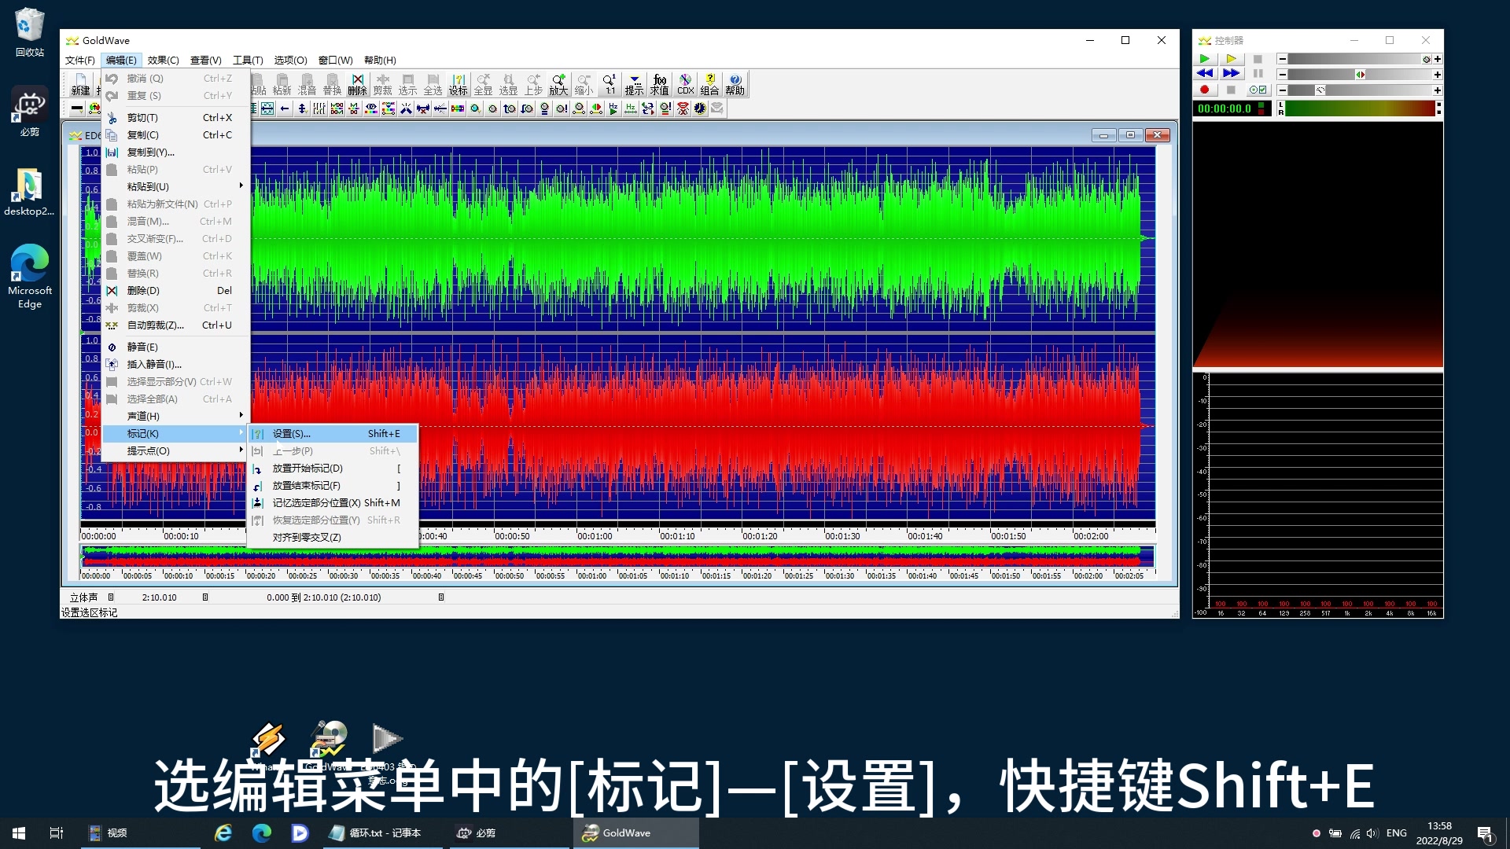Click the CDX toolbar icon
This screenshot has height=849, width=1510.
(x=685, y=85)
